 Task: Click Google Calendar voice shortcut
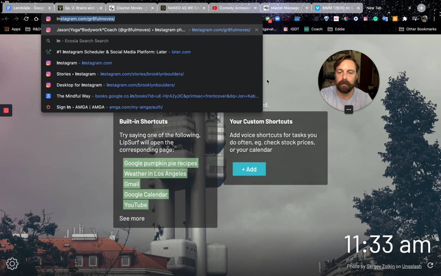[x=146, y=194]
